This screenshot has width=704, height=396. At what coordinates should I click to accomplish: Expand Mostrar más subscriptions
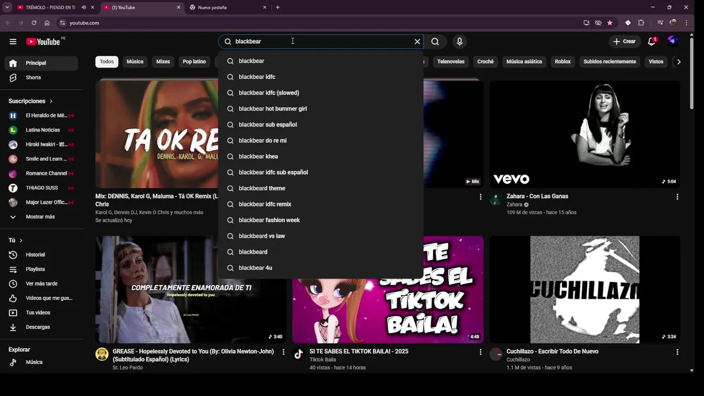tap(41, 217)
